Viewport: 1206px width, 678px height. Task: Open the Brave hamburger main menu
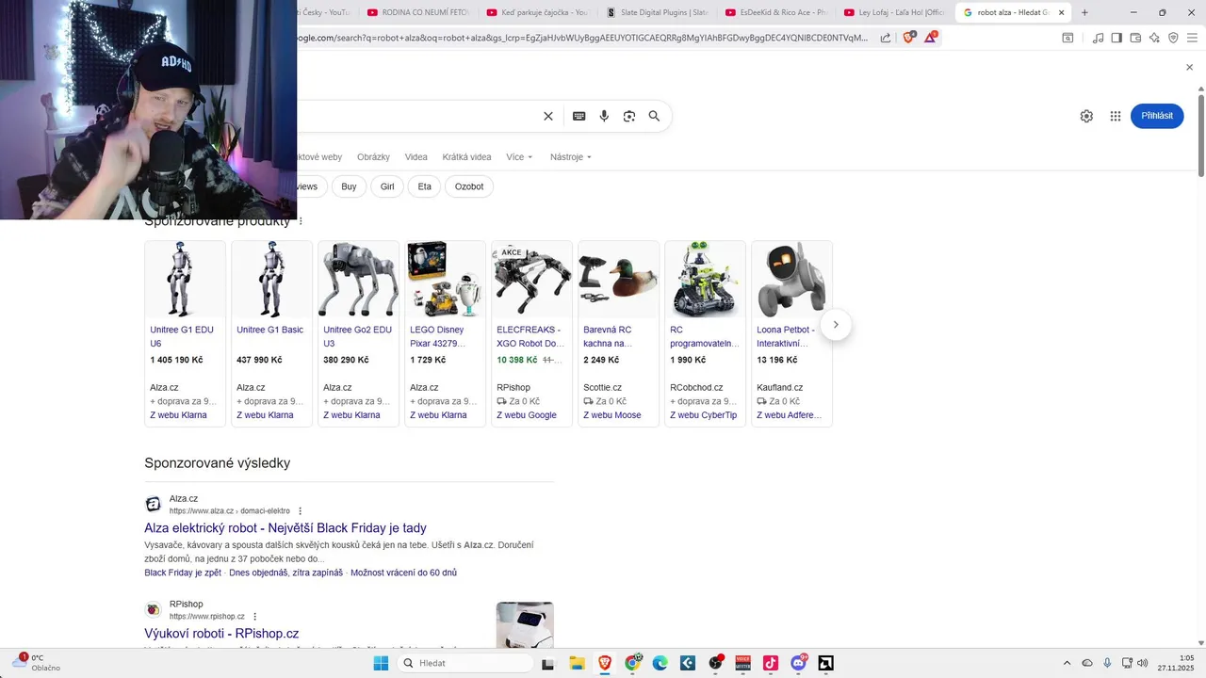coord(1192,38)
